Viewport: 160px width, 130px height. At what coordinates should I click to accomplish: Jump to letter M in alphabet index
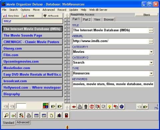click(x=67, y=59)
